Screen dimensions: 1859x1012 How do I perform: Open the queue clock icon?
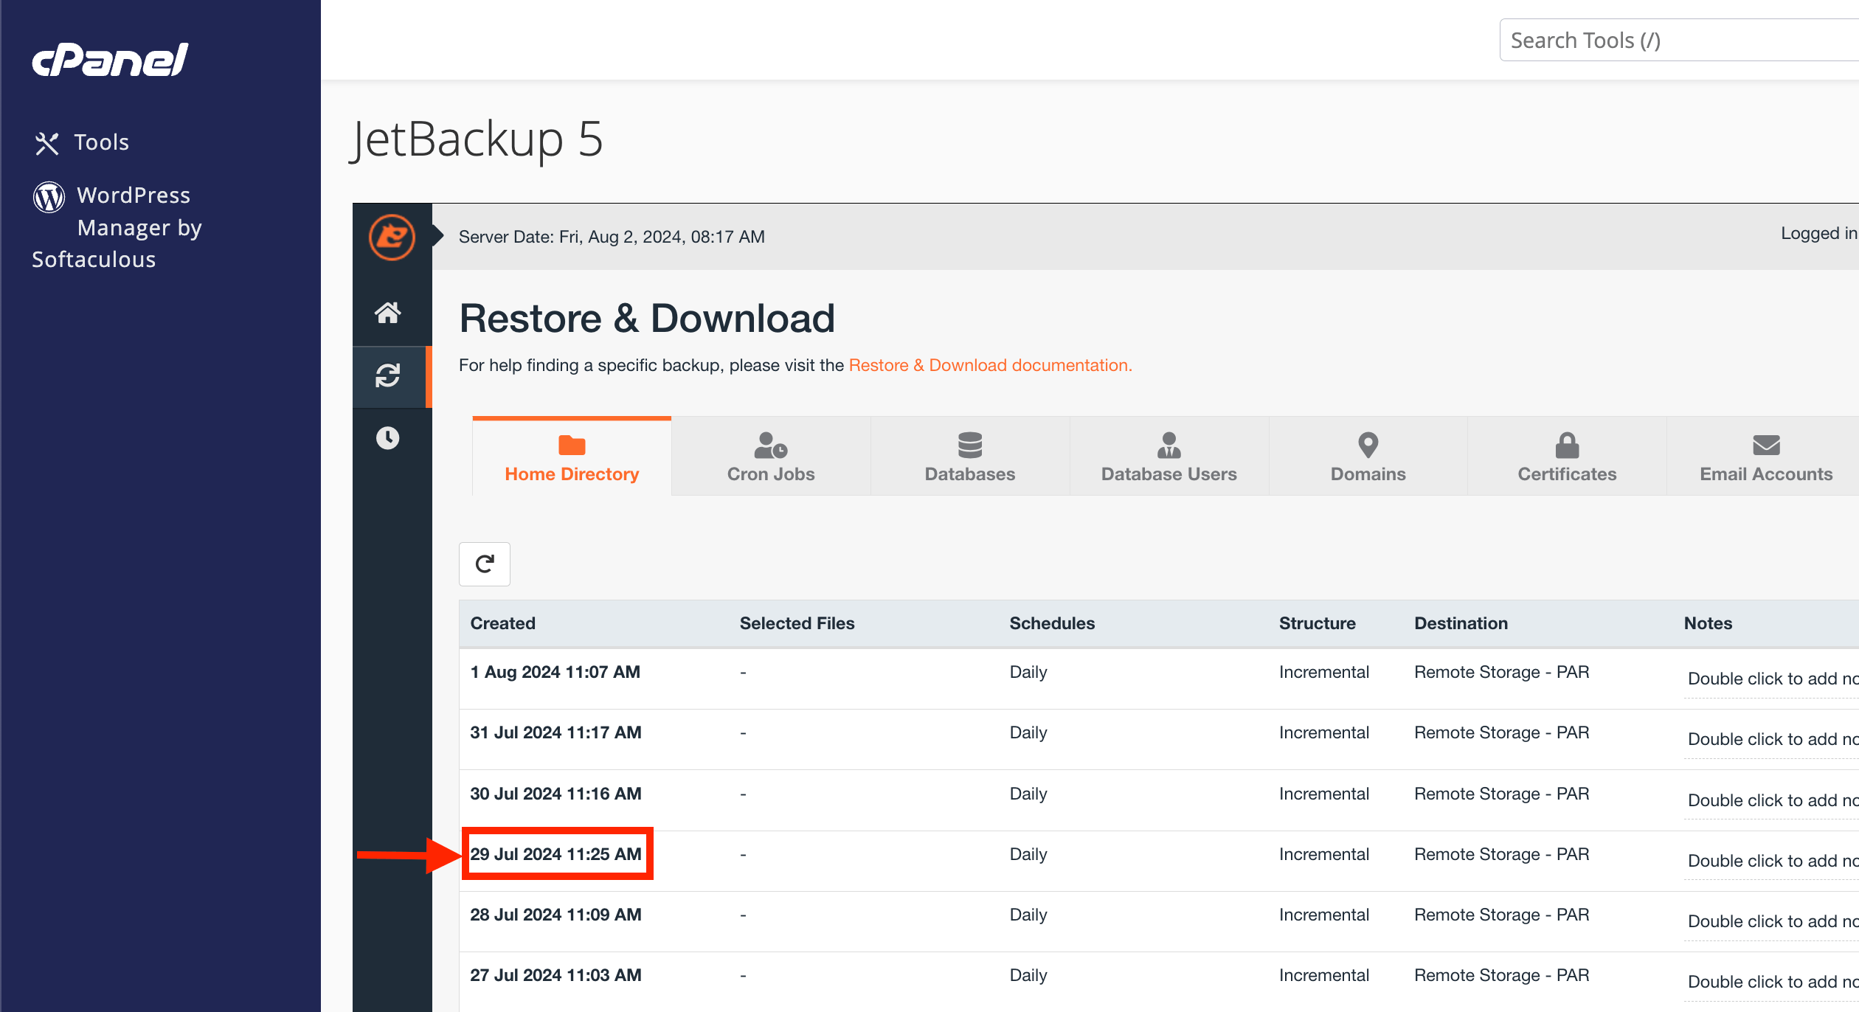click(x=388, y=438)
